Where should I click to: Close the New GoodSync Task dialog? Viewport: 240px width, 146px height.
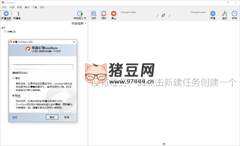tap(74, 42)
